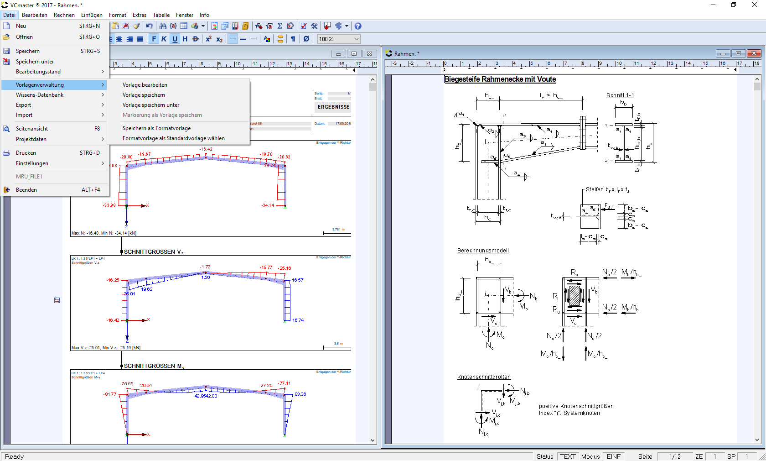Toggle paragraph marks visibility

tap(293, 39)
